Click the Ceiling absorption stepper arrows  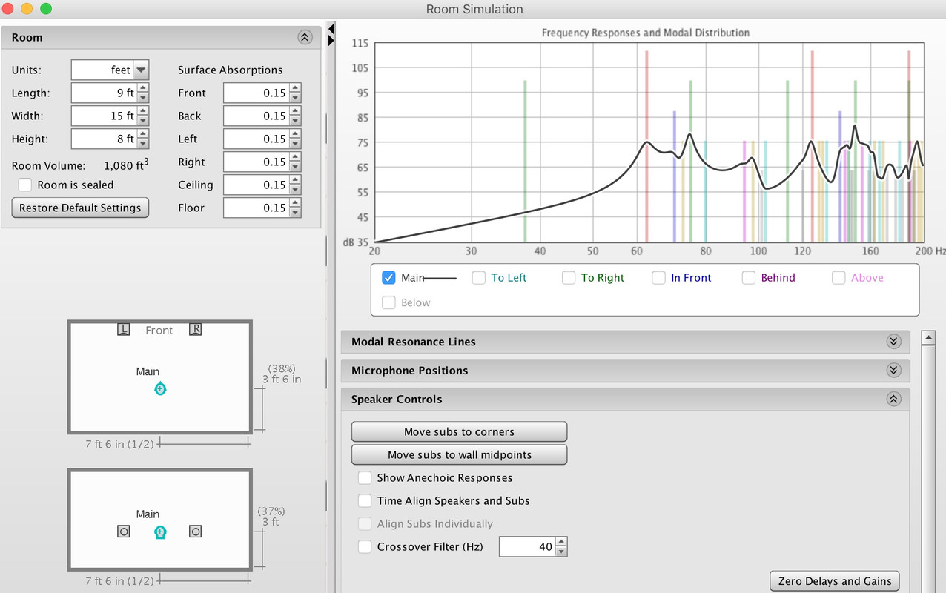coord(296,185)
